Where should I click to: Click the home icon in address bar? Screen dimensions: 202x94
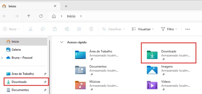click(x=54, y=16)
